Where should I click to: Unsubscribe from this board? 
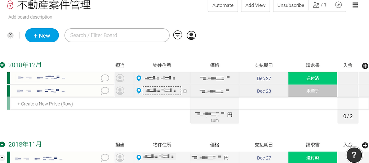point(290,5)
